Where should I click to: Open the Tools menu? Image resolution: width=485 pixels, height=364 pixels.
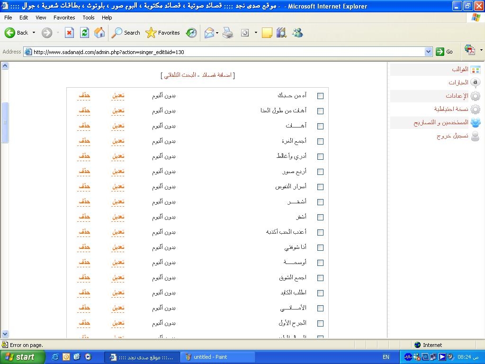tap(89, 18)
